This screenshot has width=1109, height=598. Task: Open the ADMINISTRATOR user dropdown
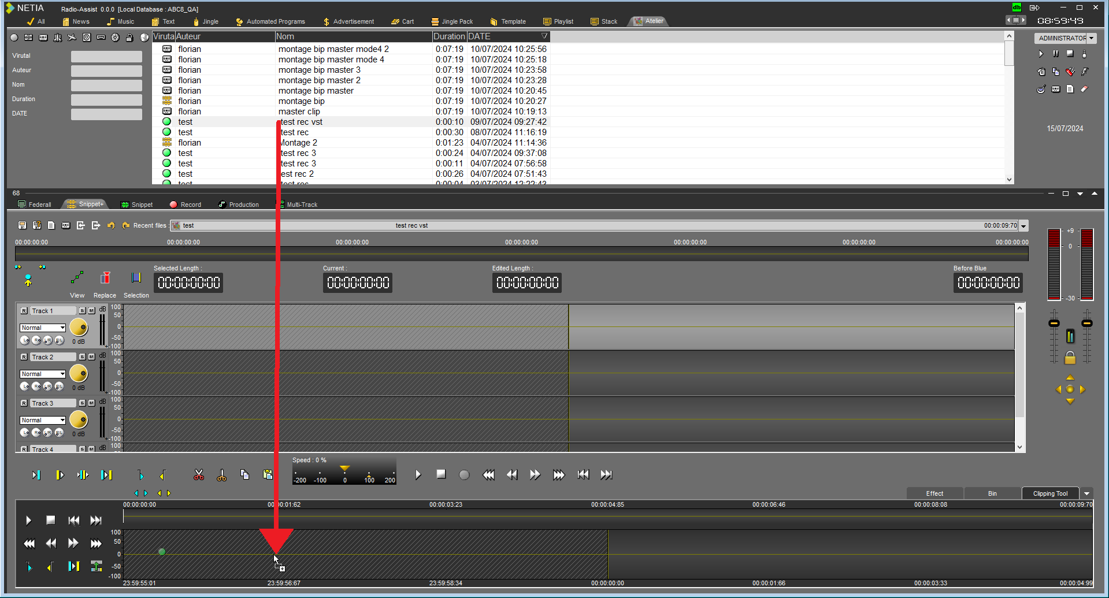[1066, 38]
